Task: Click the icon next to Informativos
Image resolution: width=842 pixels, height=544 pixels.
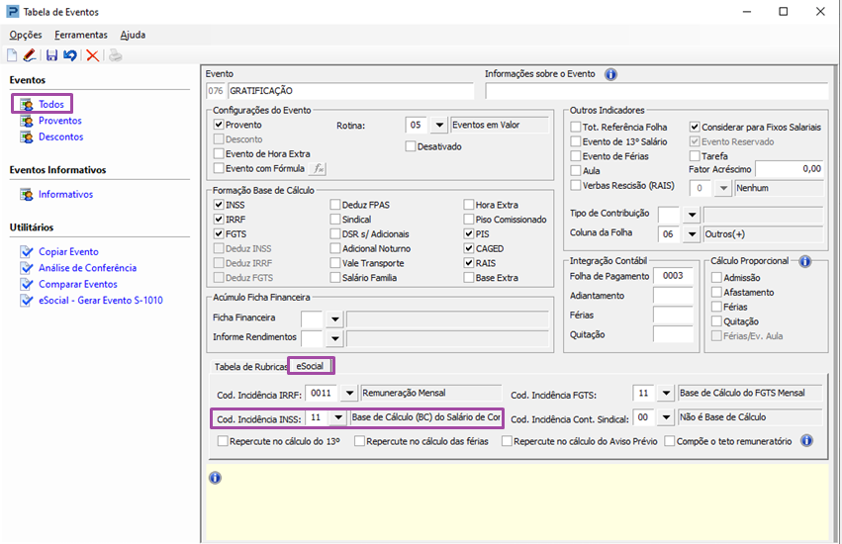Action: (x=27, y=195)
